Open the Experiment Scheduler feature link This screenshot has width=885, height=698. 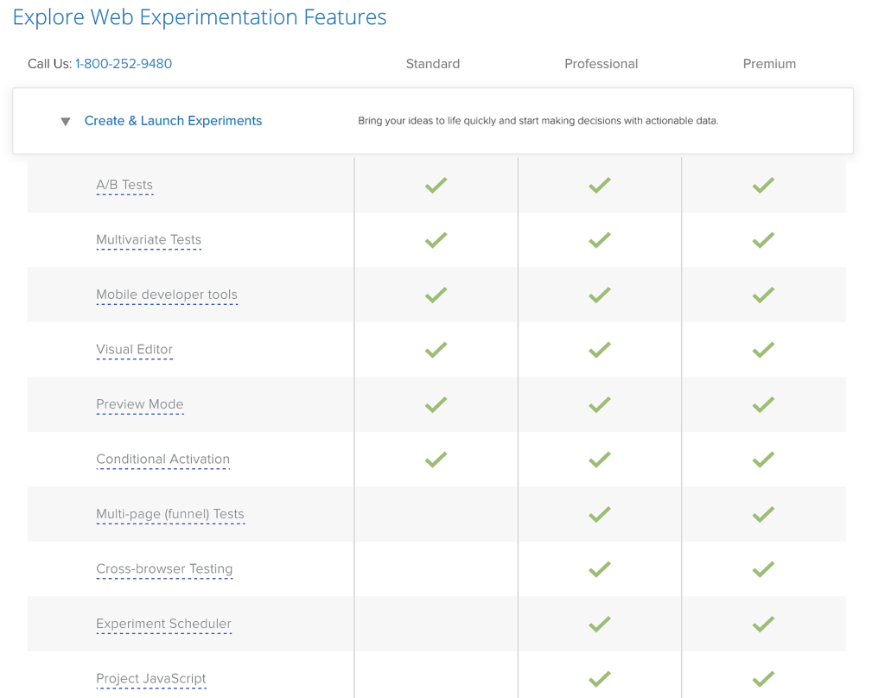point(163,624)
